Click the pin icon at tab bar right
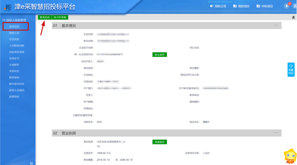The height and width of the screenshot is (165, 297). point(293,17)
